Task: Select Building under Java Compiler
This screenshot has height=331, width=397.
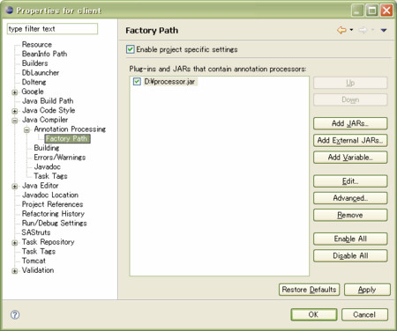Action: 47,148
